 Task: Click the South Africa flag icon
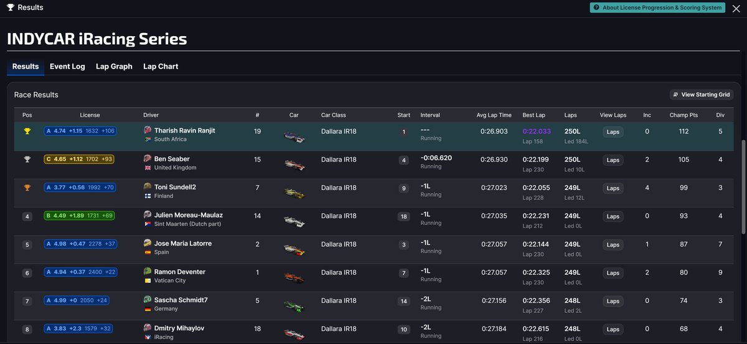[x=148, y=140]
